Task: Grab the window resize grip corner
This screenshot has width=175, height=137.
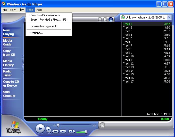Action: [x=172, y=134]
